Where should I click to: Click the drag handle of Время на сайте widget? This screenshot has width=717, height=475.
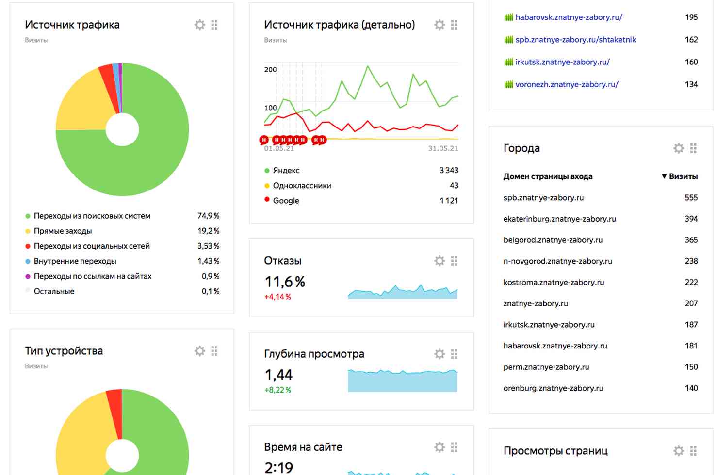point(454,447)
